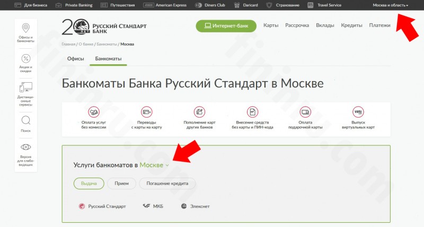Toggle the visually impaired version eye icon
The height and width of the screenshot is (227, 424).
[x=25, y=147]
